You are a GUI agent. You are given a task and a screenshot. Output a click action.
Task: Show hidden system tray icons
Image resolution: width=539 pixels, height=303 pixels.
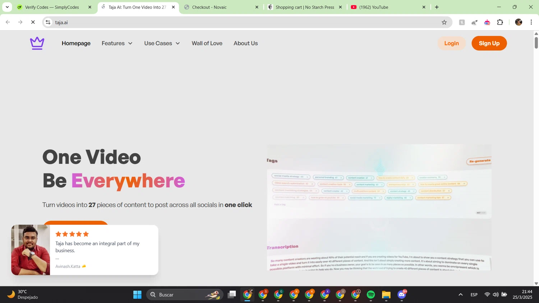pyautogui.click(x=460, y=295)
